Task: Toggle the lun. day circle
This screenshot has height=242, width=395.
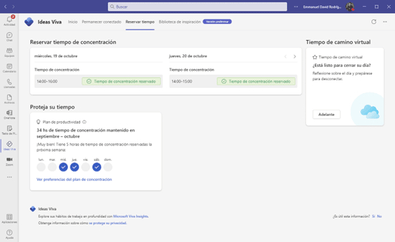Action: coord(41,167)
